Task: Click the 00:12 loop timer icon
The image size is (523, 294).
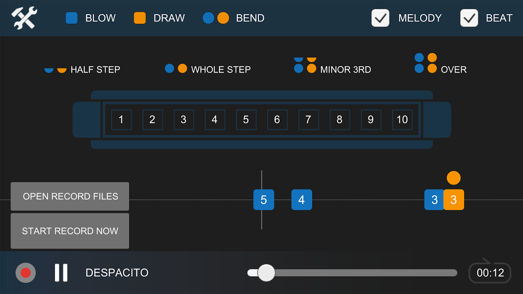Action: point(490,272)
